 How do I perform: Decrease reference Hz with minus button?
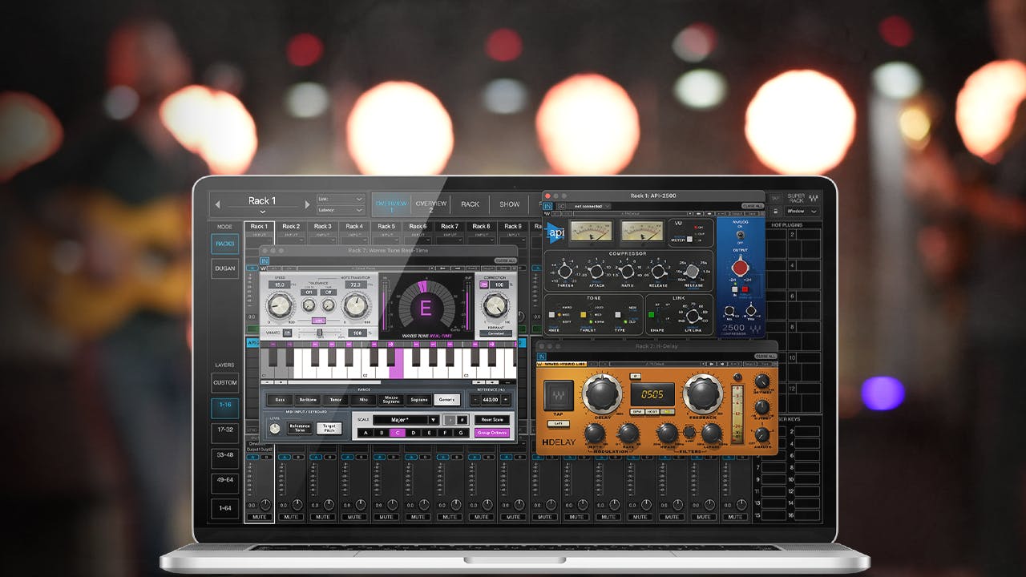(475, 399)
